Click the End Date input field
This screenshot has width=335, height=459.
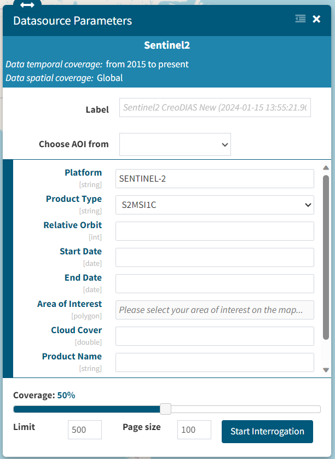(215, 283)
